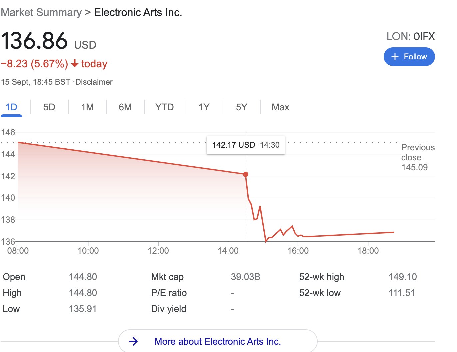This screenshot has height=352, width=457.
Task: Click the chart line at 16:00
Action: pyautogui.click(x=298, y=235)
